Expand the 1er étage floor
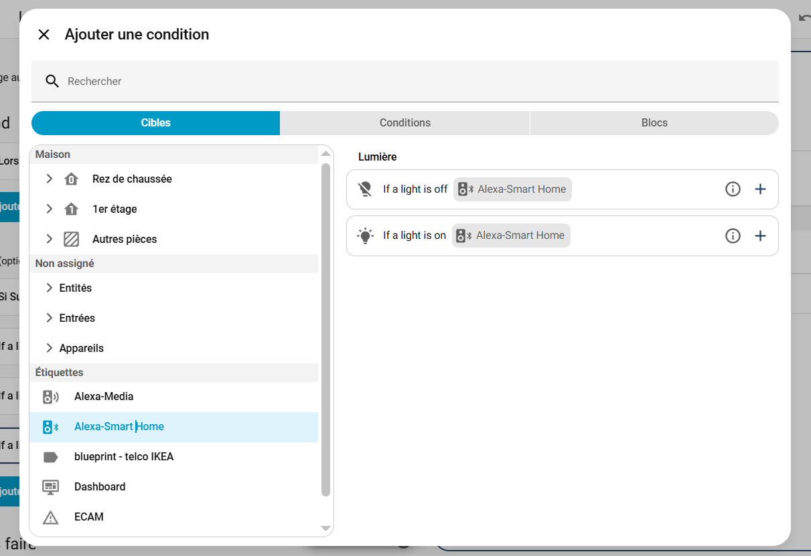 click(x=49, y=209)
